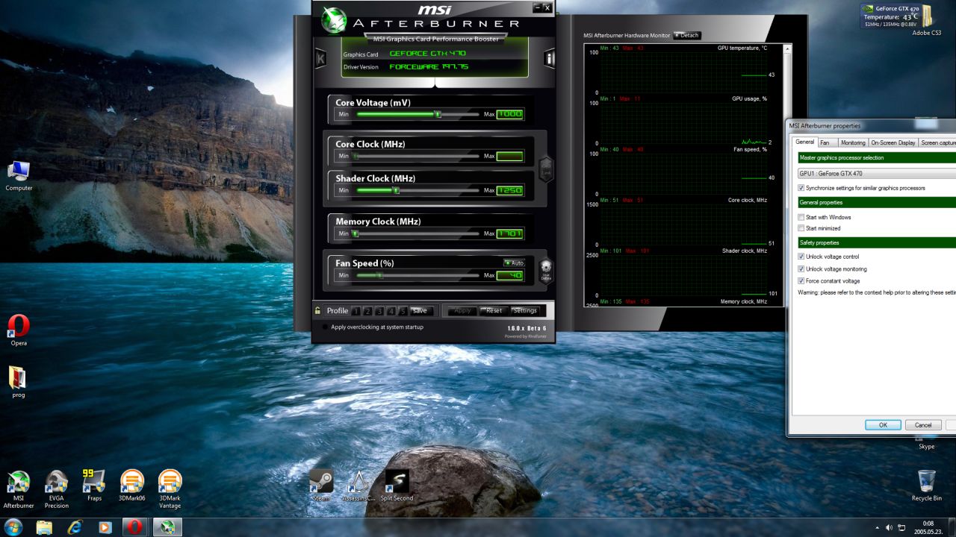Open the 3DMark06 desktop shortcut

pos(132,486)
